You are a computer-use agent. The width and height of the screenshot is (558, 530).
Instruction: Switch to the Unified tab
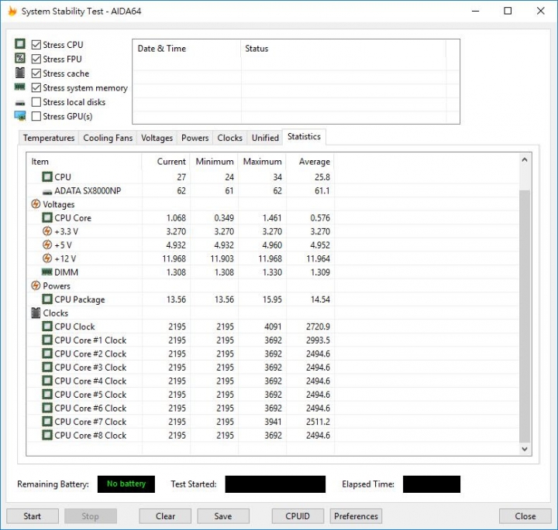pyautogui.click(x=265, y=138)
